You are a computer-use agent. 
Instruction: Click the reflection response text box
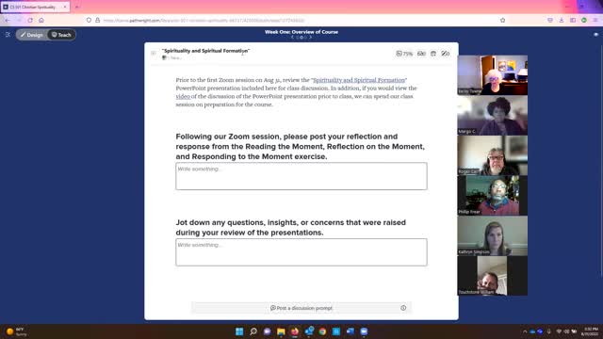301,176
